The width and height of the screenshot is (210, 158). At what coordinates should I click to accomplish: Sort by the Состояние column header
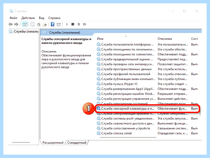point(194,39)
